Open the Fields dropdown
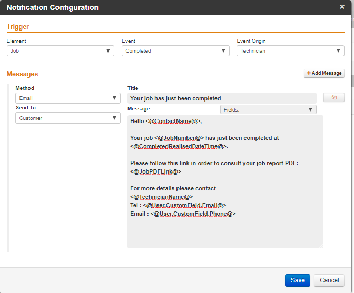Image resolution: width=354 pixels, height=293 pixels. [x=268, y=109]
